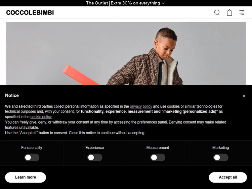Enable the Functionality cookies toggle

tap(32, 157)
